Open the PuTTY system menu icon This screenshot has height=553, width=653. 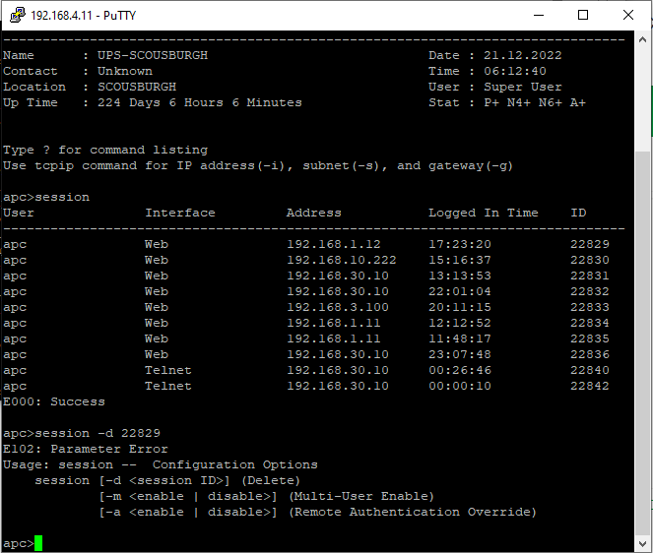(x=15, y=16)
